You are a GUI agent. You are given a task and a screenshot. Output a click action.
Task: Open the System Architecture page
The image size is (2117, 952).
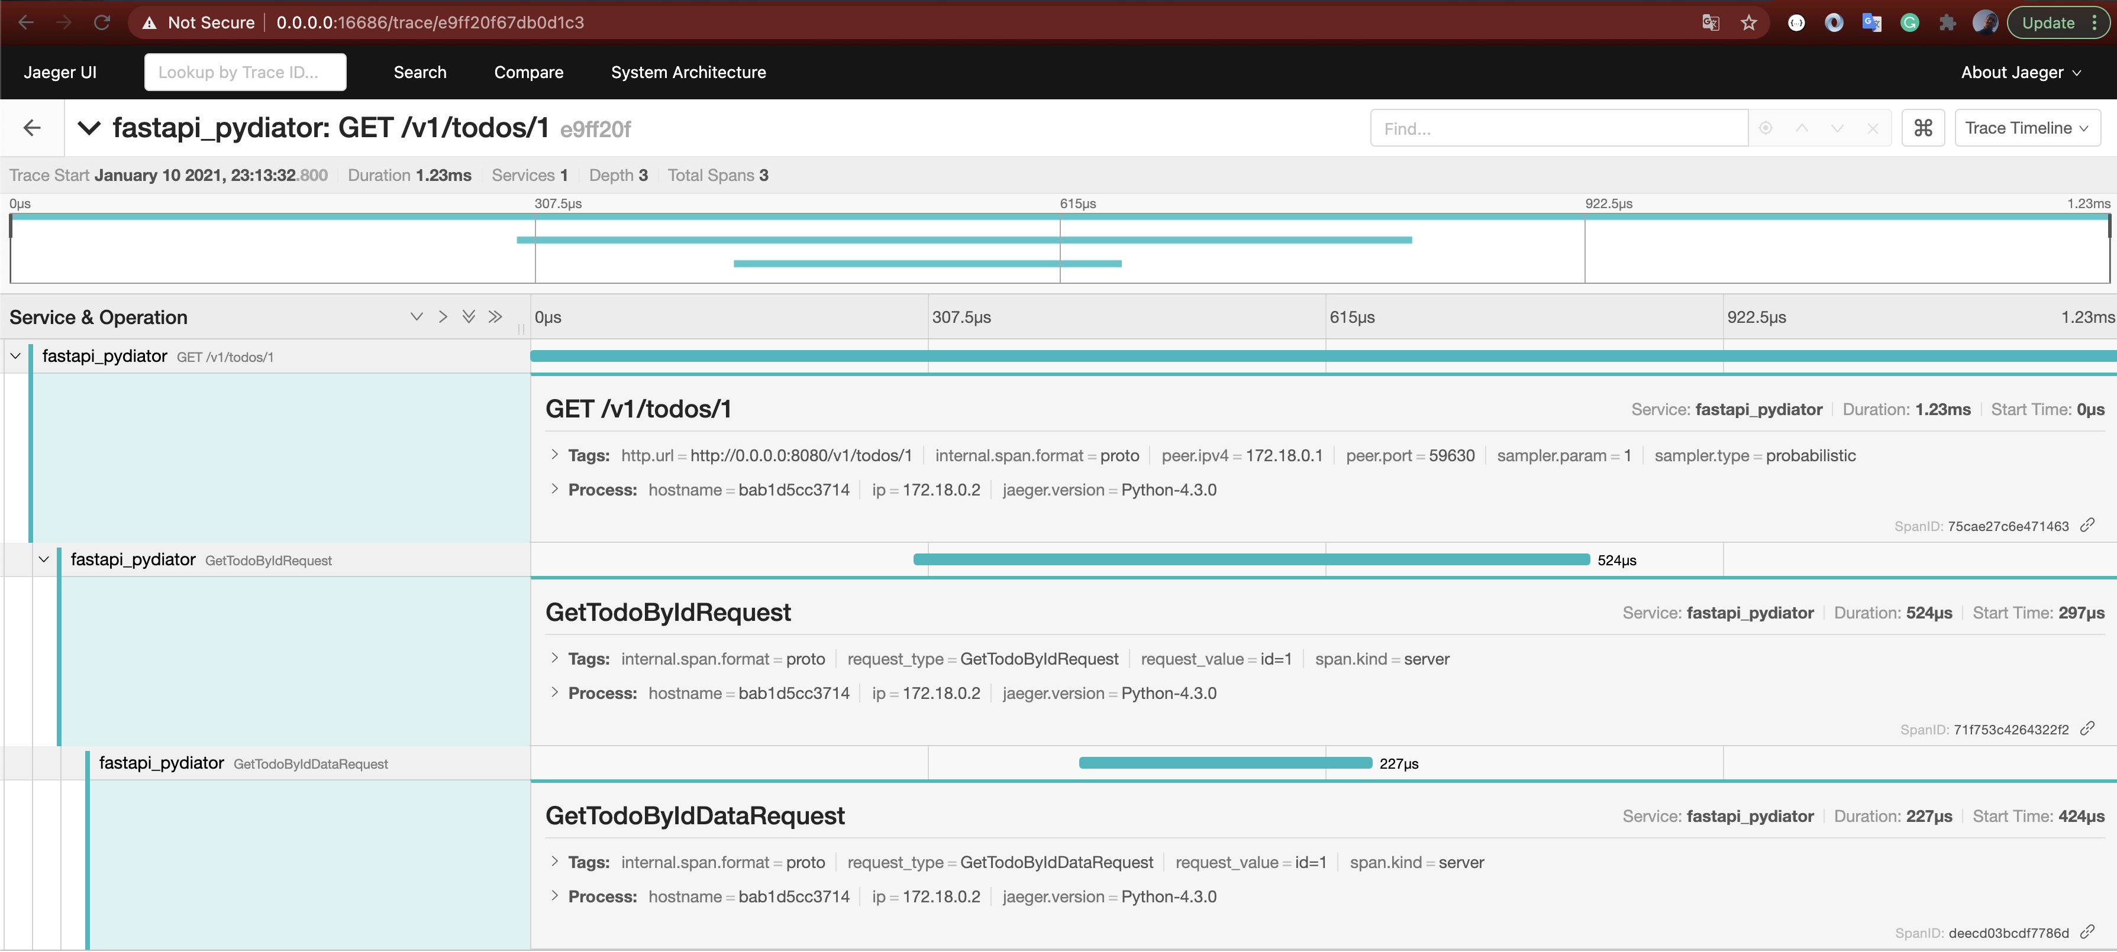click(x=688, y=72)
